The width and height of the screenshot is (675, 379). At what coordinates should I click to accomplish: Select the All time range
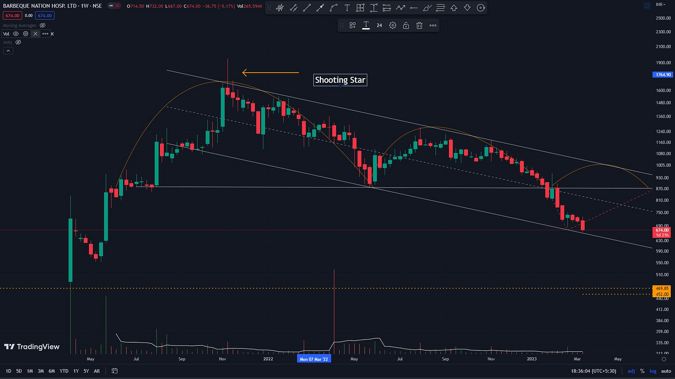click(97, 371)
